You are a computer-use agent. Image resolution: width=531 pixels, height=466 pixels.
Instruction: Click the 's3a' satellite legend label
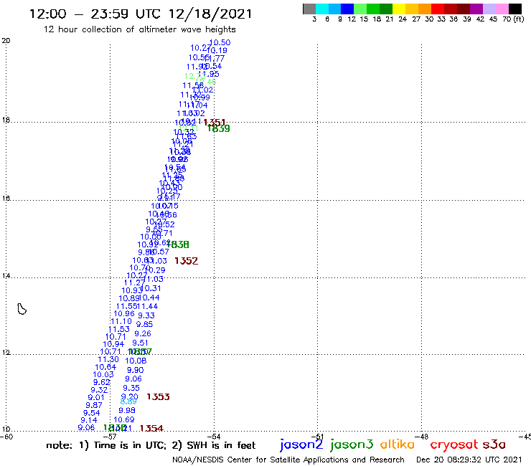pos(494,444)
